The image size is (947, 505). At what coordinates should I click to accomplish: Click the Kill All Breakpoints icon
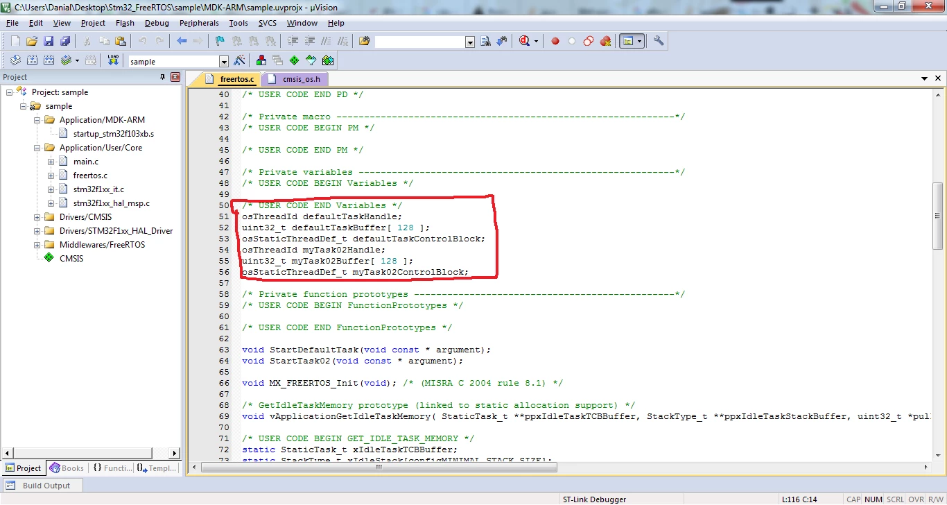pos(605,41)
